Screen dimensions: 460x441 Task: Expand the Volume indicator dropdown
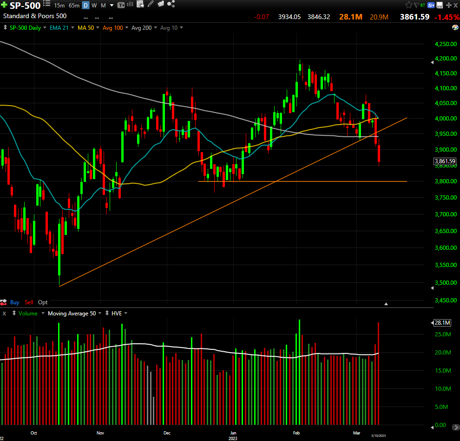click(x=43, y=313)
